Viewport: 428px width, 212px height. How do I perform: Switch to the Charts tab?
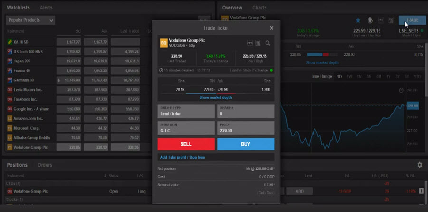tap(259, 8)
